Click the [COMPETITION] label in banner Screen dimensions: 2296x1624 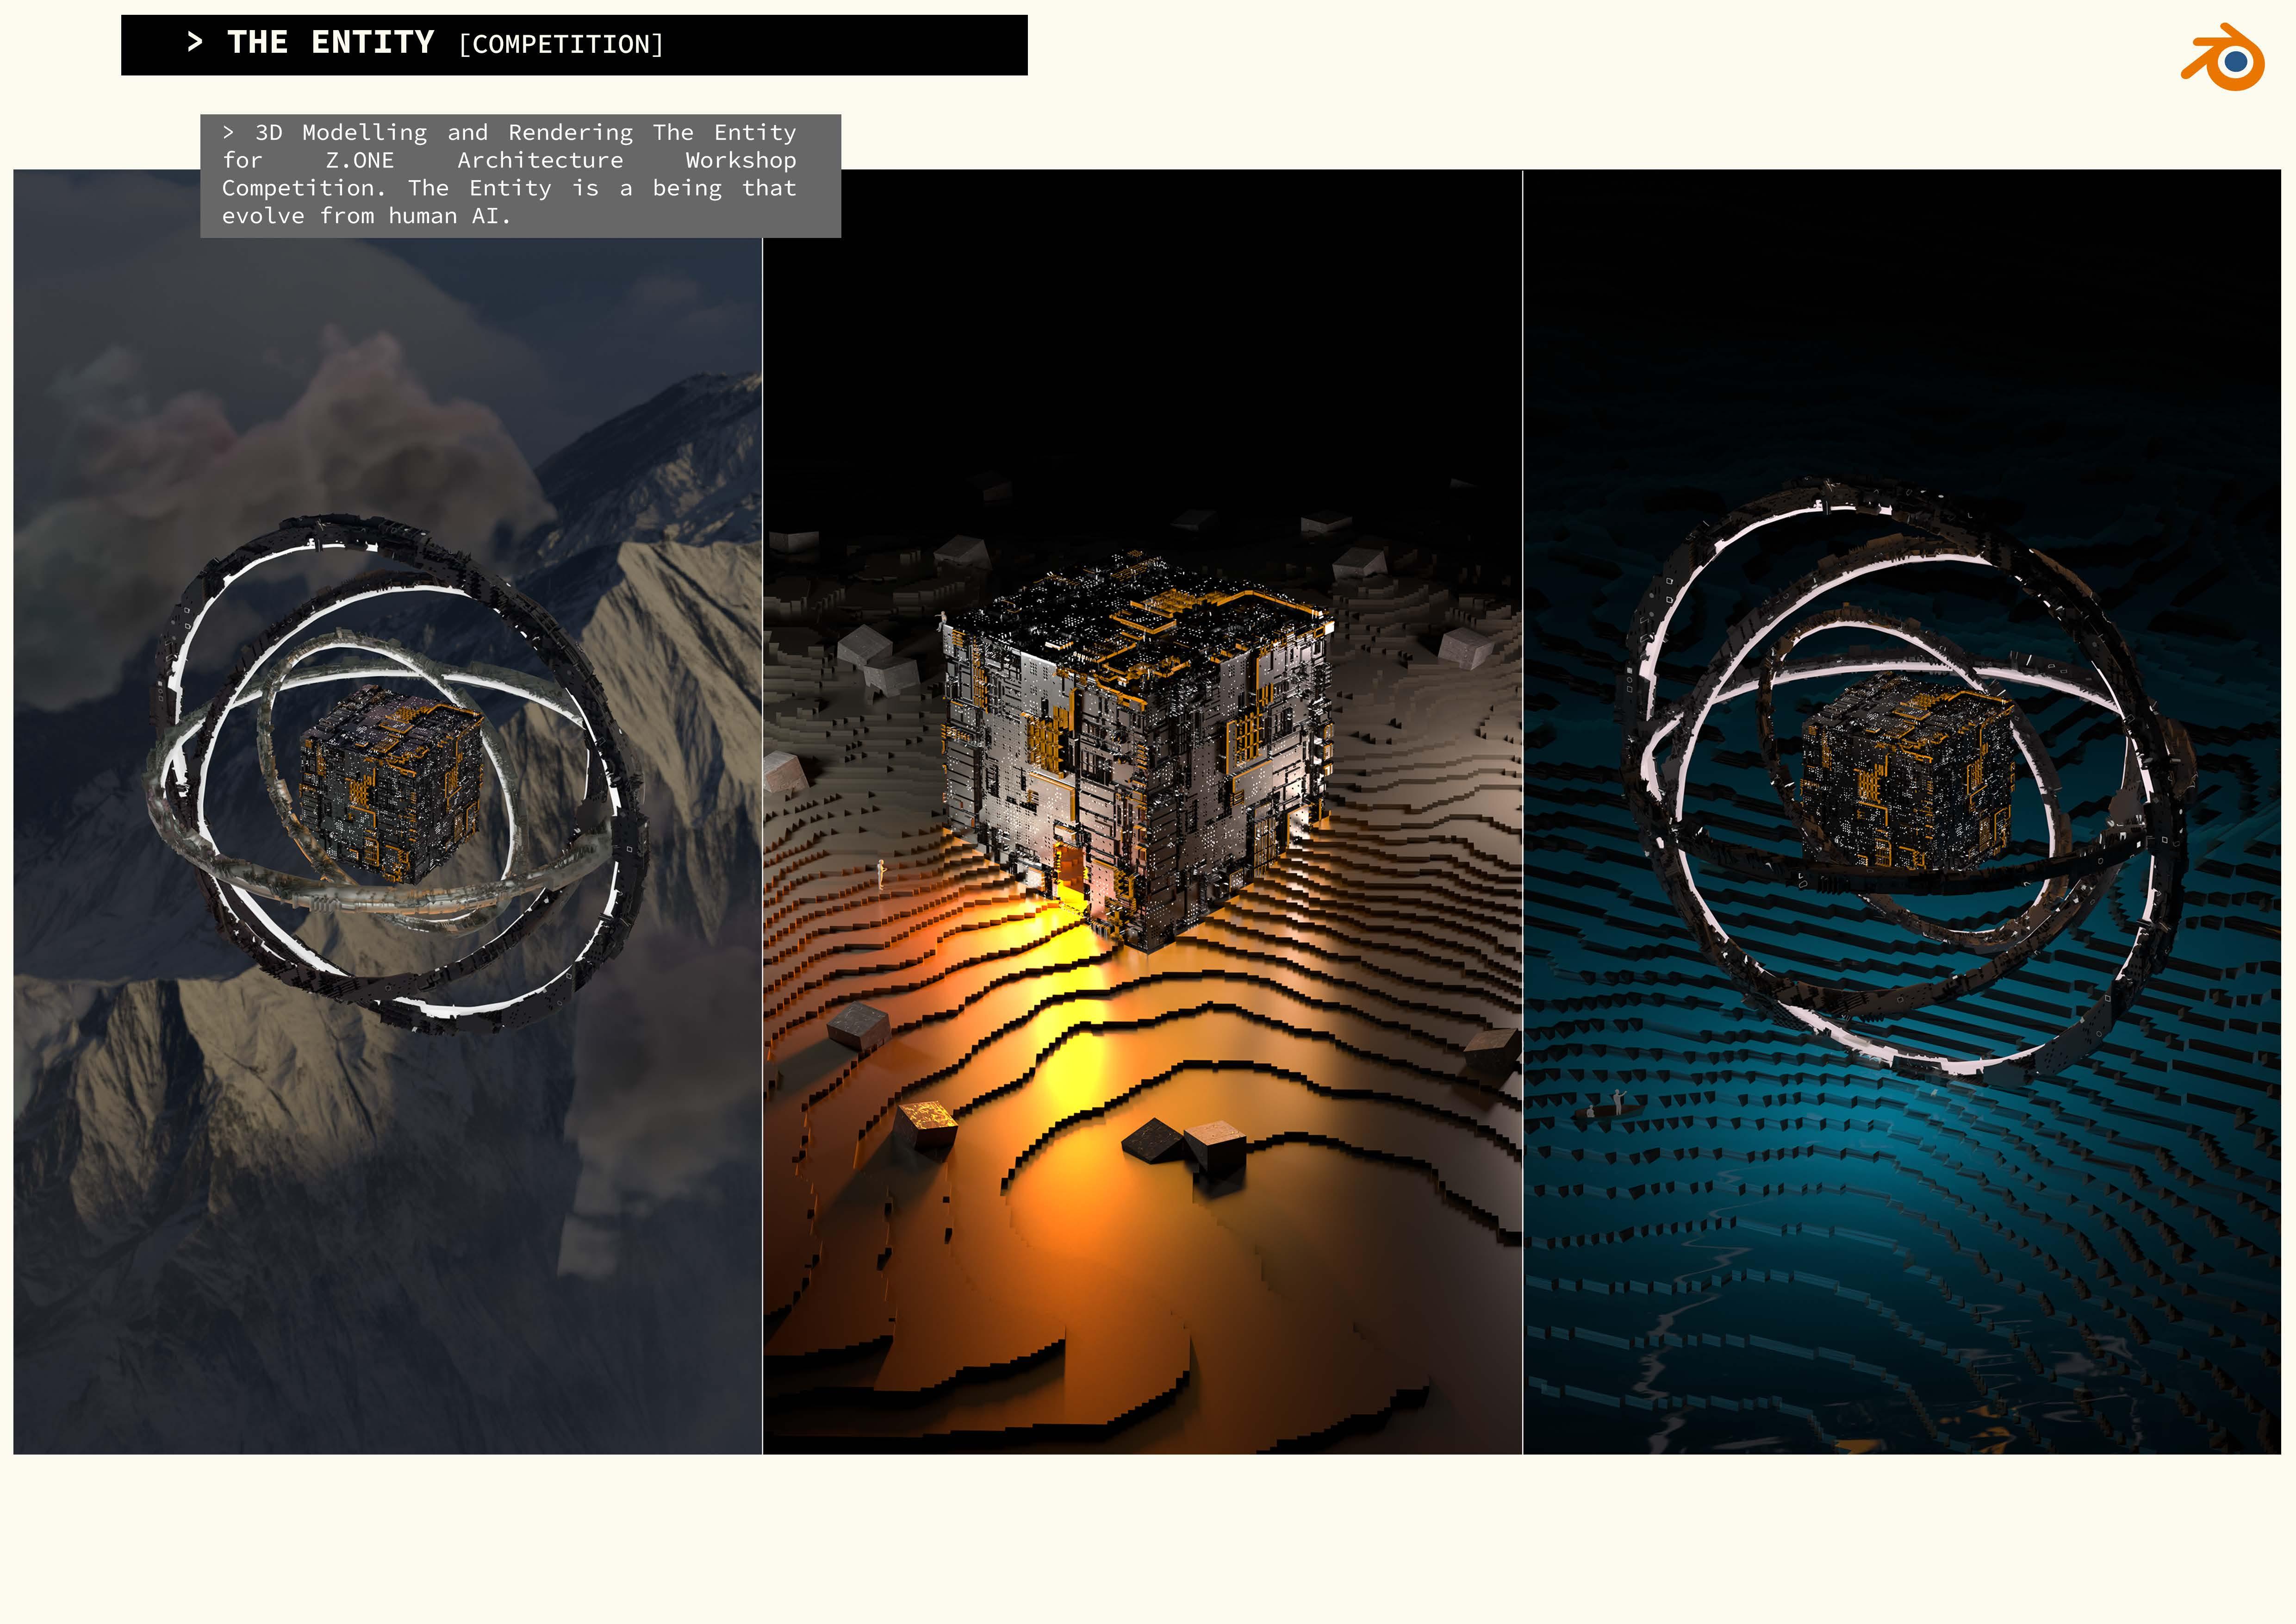(x=561, y=45)
